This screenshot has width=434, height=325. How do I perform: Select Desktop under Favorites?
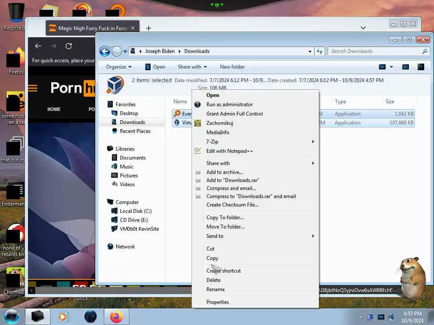(x=129, y=113)
